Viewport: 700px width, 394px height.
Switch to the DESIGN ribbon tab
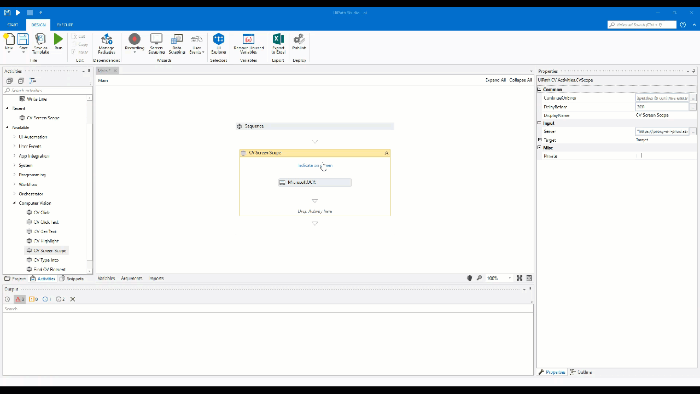pyautogui.click(x=38, y=25)
